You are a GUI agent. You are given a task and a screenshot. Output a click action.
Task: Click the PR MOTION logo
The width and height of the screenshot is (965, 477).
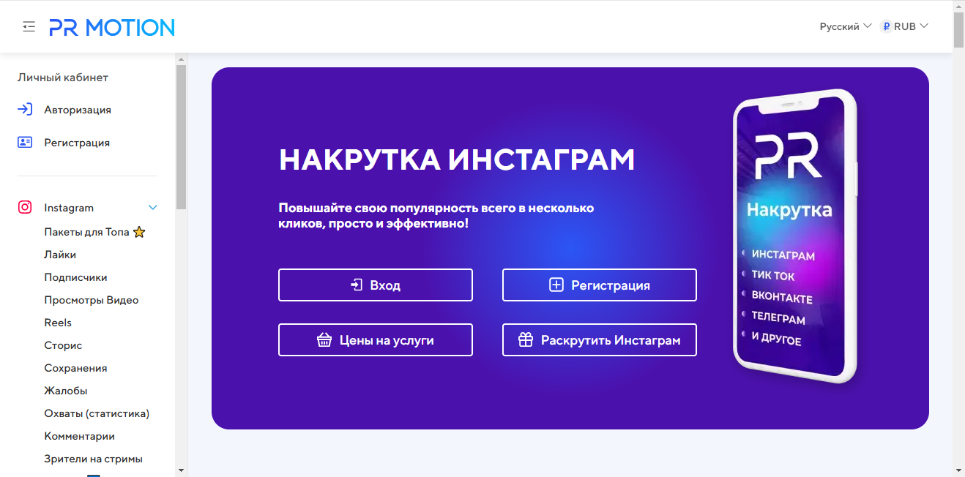(112, 27)
